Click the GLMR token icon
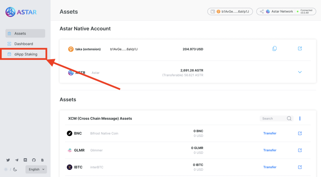The height and width of the screenshot is (177, 321). click(70, 150)
